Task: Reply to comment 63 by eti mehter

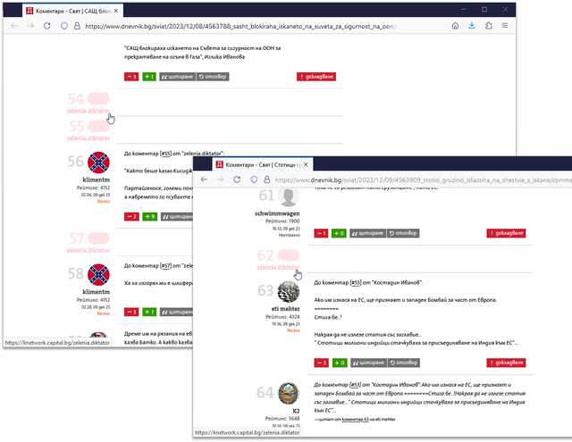Action: coord(404,363)
